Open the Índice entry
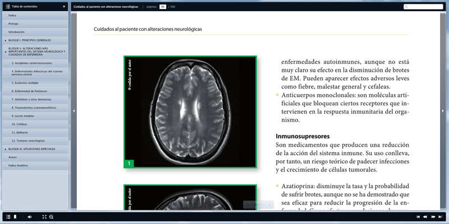Viewport: 449px width, 224px height. (x=35, y=16)
